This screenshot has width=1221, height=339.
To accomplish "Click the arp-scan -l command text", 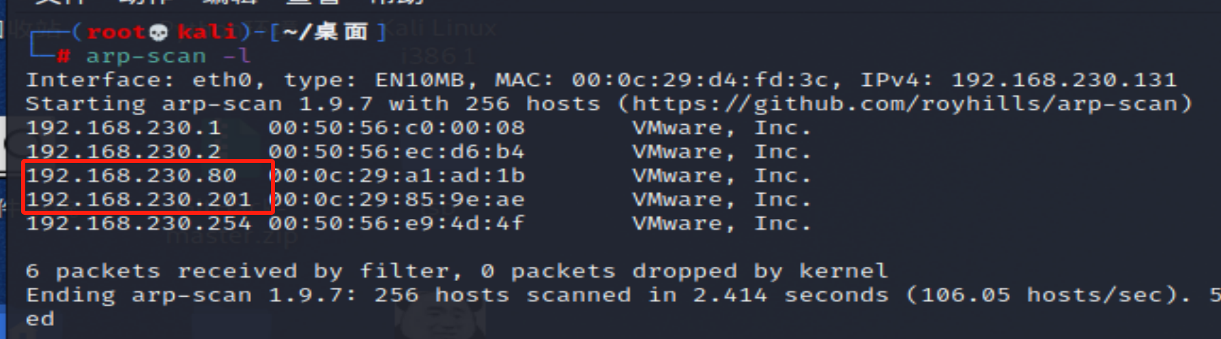I will 168,56.
